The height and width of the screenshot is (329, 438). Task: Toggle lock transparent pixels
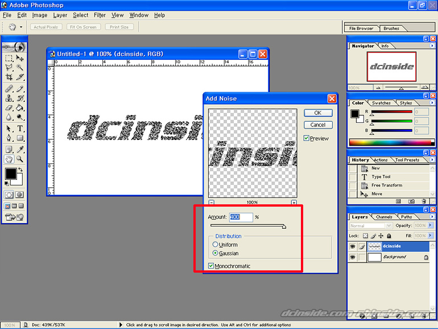point(365,236)
